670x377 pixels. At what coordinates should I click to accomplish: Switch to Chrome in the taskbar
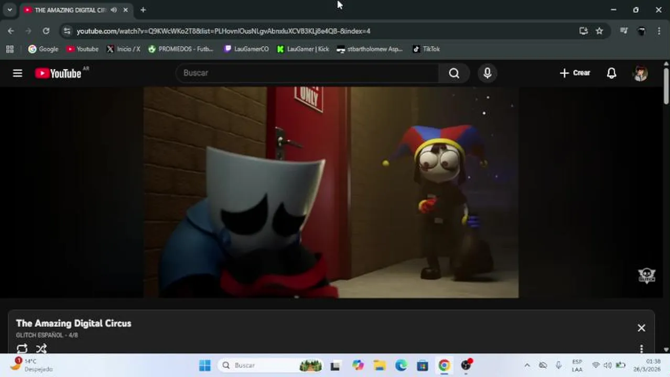point(444,365)
